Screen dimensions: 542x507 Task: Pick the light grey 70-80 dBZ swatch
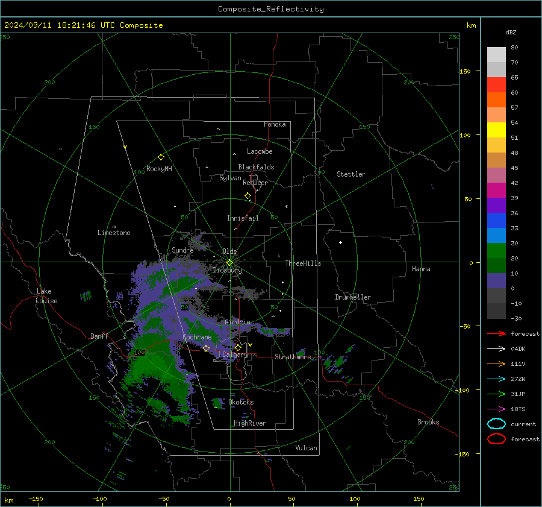click(x=496, y=55)
